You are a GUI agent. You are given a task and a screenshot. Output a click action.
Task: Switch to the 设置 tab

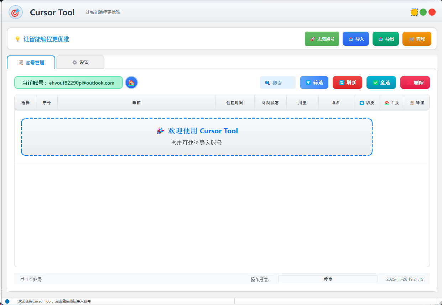tap(80, 62)
